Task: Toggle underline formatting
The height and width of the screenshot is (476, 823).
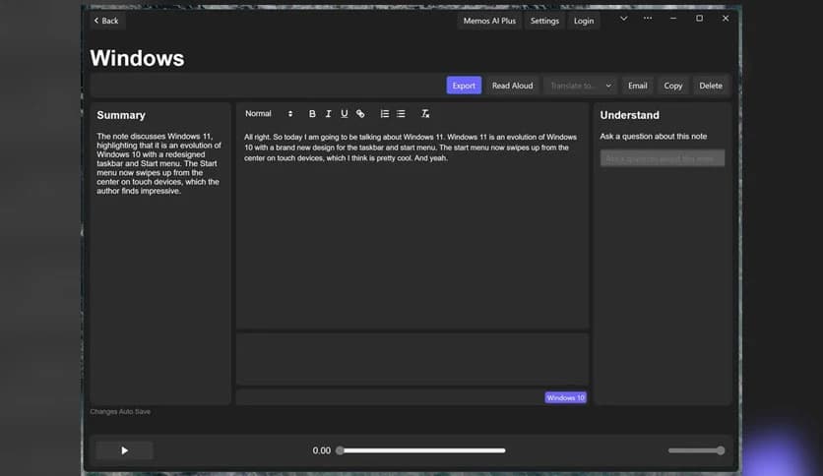Action: point(344,114)
